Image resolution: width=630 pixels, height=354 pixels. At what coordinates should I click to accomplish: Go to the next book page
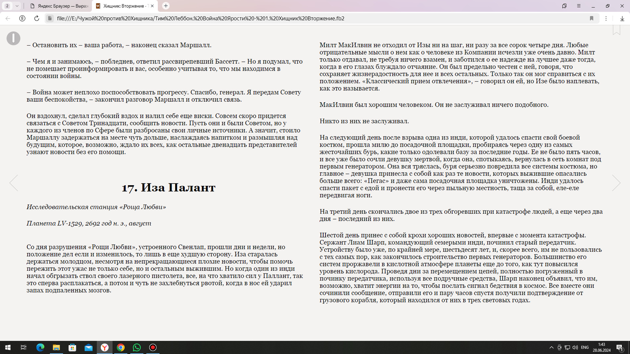616,183
